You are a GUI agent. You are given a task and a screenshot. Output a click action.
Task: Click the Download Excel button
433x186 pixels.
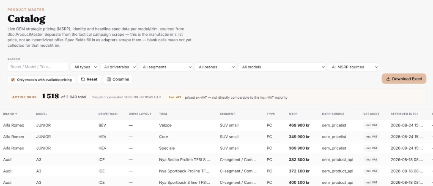point(404,79)
